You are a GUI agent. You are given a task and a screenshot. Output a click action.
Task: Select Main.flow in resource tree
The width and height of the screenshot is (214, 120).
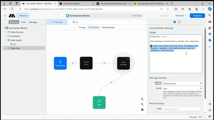click(24, 48)
